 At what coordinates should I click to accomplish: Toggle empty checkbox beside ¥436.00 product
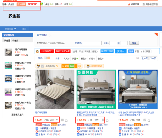click(107, 121)
